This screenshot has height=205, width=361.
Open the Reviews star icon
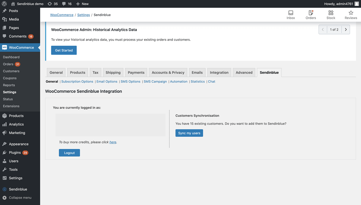point(351,13)
